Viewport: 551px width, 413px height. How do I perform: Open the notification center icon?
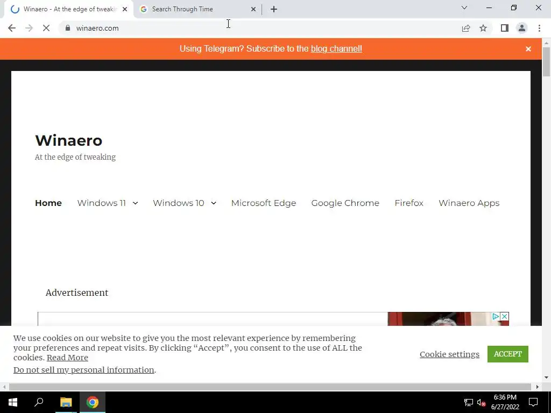click(533, 402)
